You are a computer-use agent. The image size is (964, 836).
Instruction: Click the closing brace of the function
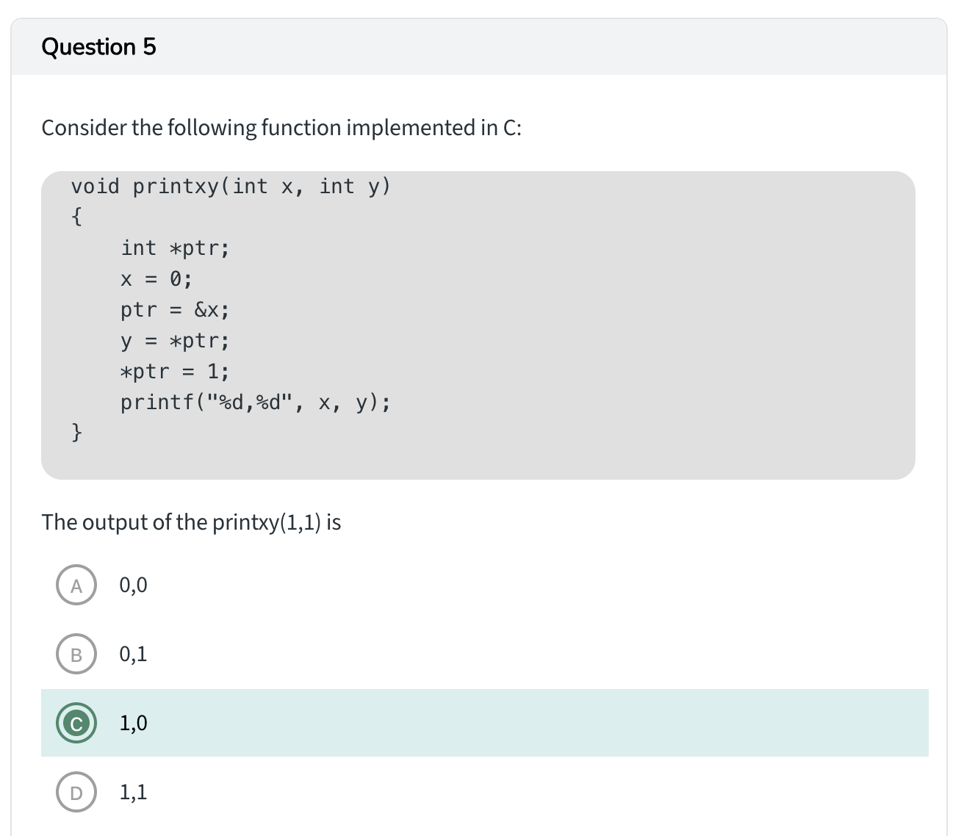click(76, 432)
